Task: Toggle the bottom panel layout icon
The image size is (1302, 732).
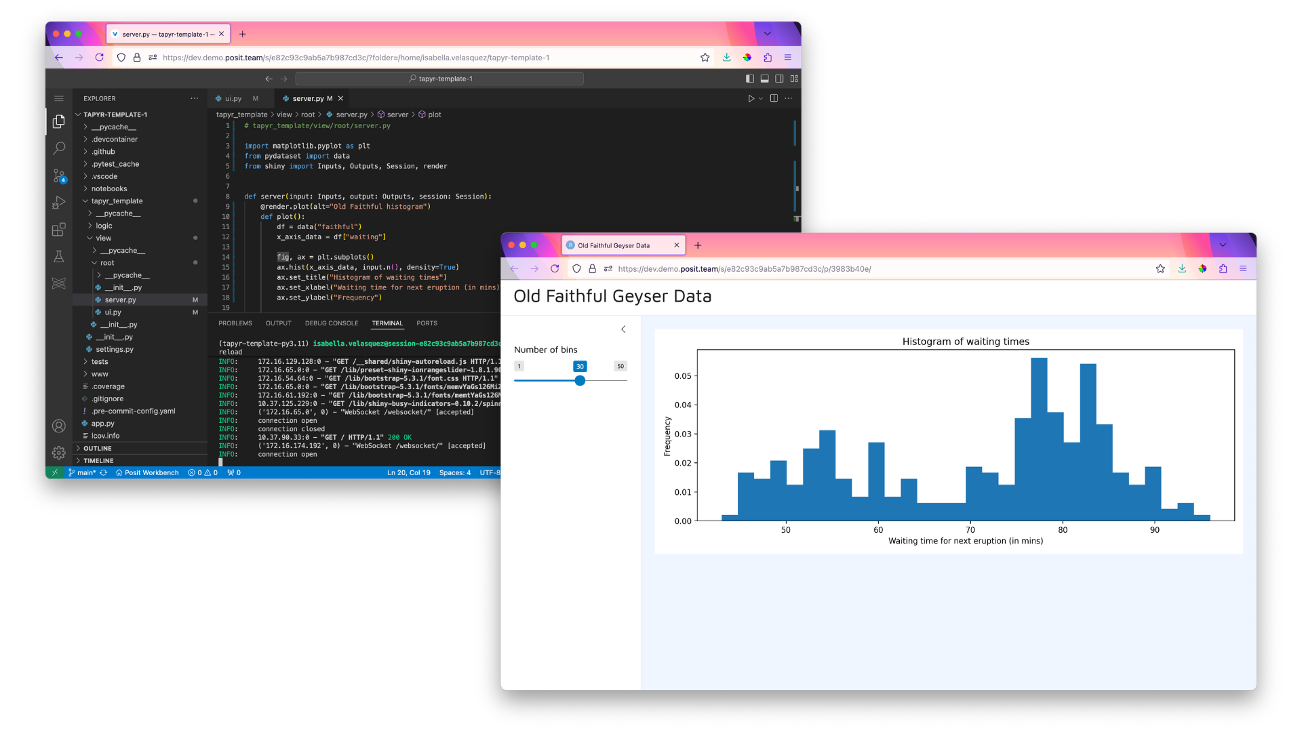Action: (x=764, y=79)
